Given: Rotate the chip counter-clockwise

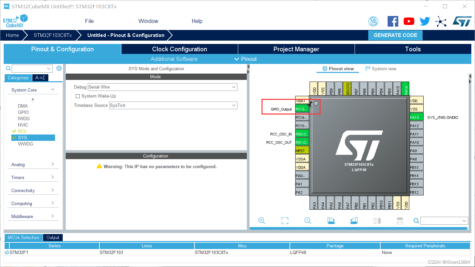Looking at the screenshot, I should (x=354, y=221).
